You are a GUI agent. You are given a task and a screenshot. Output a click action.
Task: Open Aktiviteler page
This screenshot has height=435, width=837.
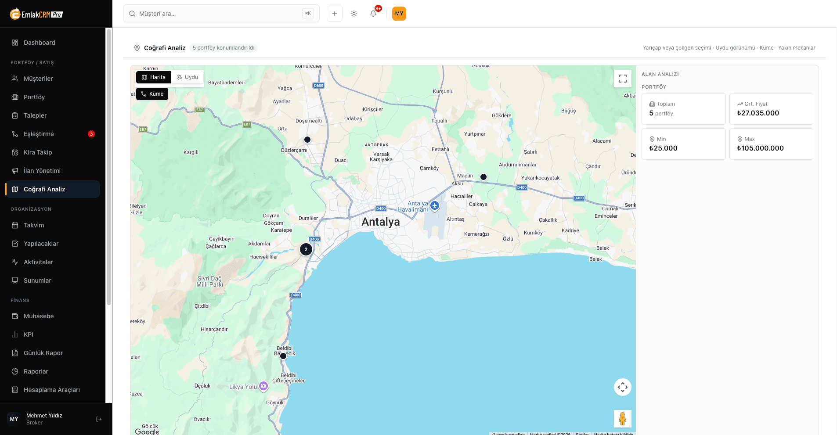[53, 262]
